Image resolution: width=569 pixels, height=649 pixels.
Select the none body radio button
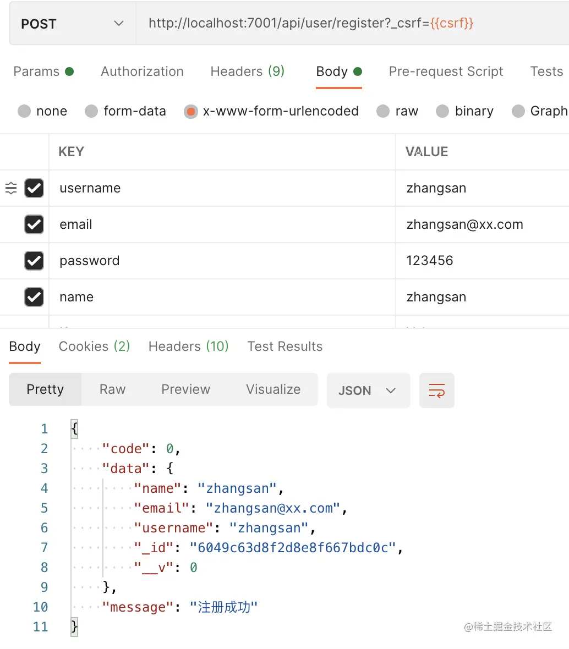pos(25,112)
